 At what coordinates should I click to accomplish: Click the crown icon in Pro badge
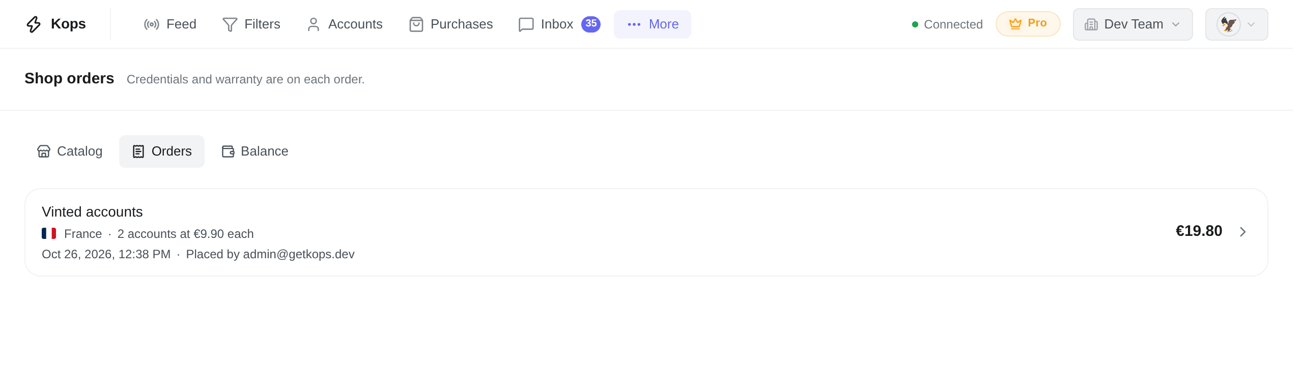(1015, 23)
